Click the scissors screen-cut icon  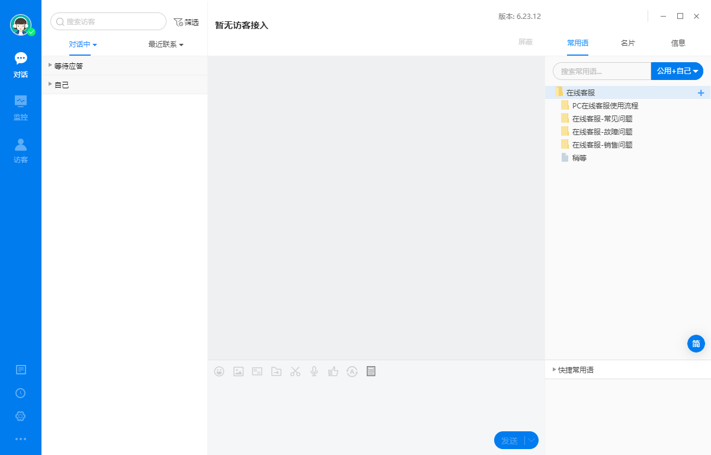pos(295,371)
